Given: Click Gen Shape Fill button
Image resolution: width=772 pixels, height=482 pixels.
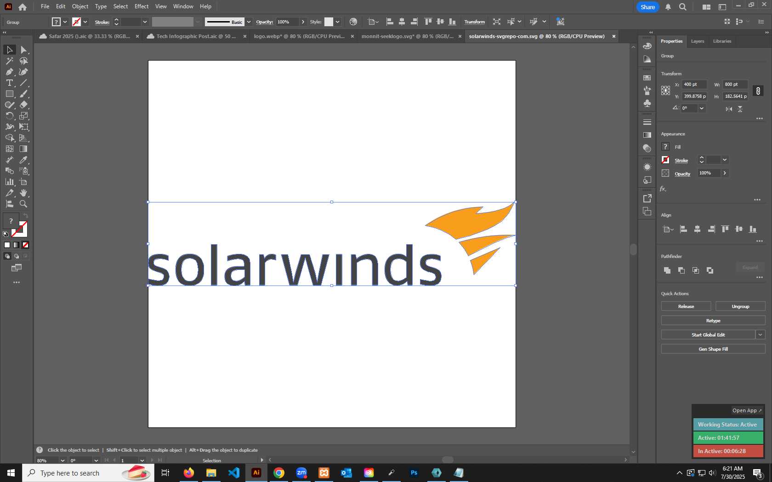Looking at the screenshot, I should click(713, 349).
